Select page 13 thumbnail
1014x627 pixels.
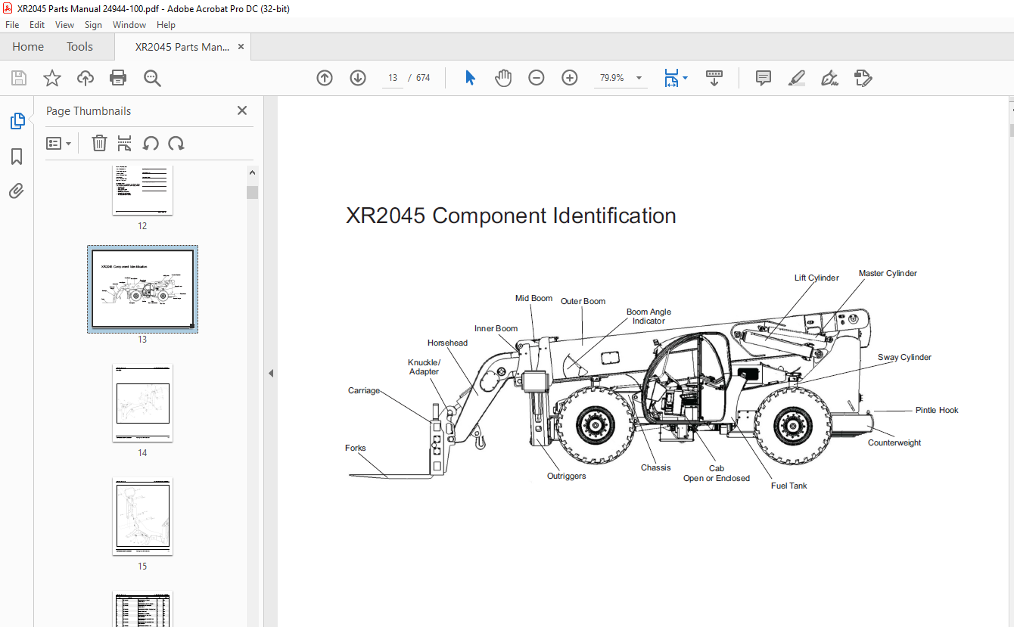coord(143,289)
